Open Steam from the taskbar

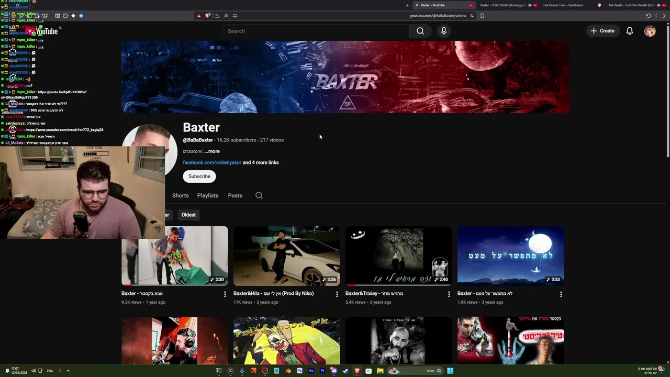click(345, 371)
